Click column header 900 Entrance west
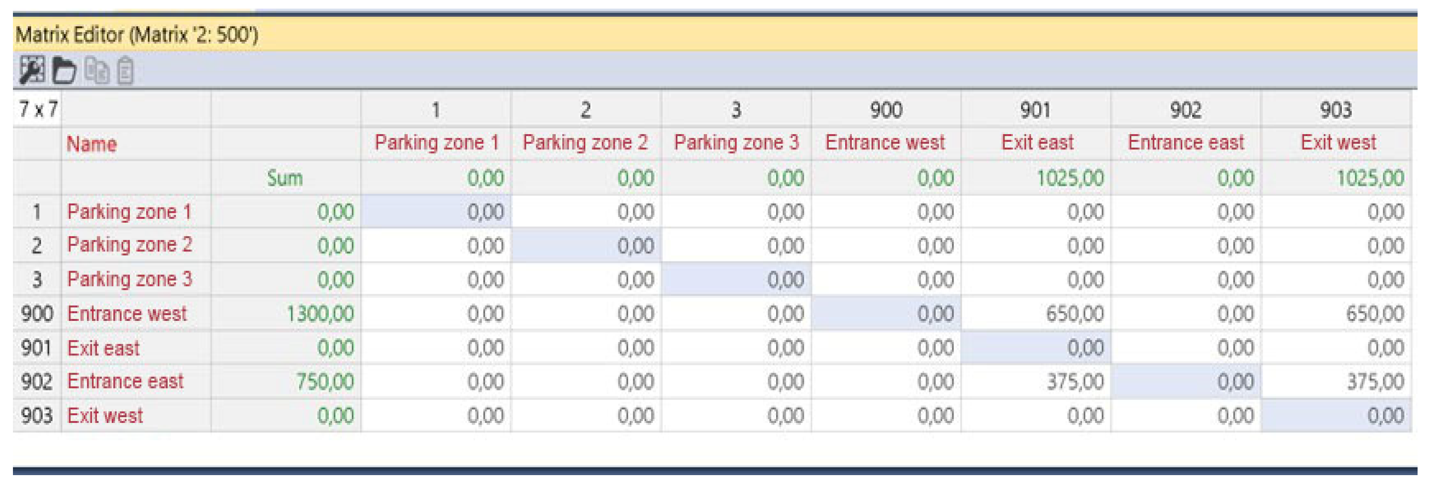This screenshot has height=489, width=1431. (x=886, y=110)
